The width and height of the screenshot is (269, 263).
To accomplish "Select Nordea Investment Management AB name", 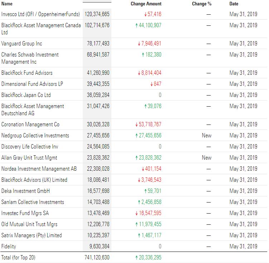I will pos(39,169).
